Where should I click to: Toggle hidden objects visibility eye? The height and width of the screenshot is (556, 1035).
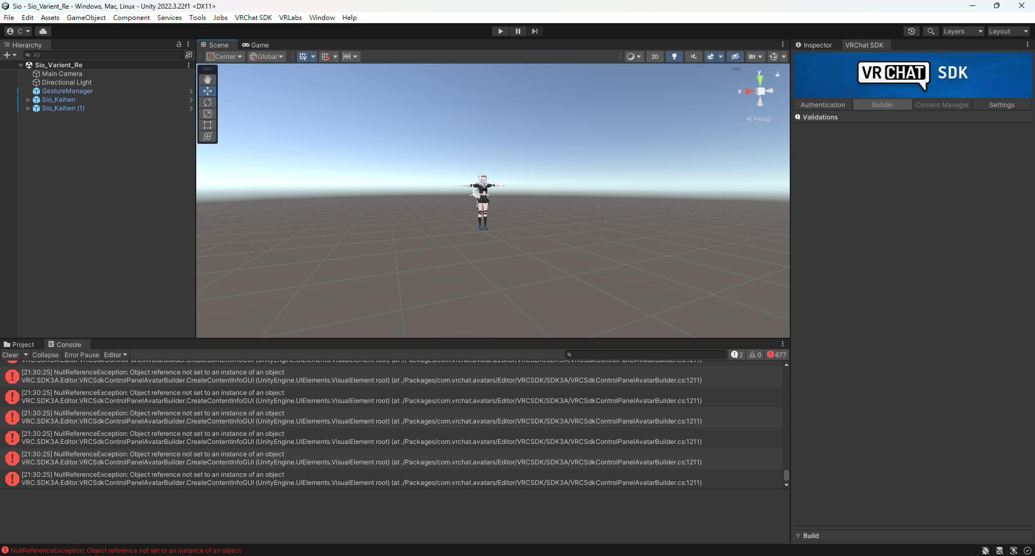pyautogui.click(x=735, y=57)
